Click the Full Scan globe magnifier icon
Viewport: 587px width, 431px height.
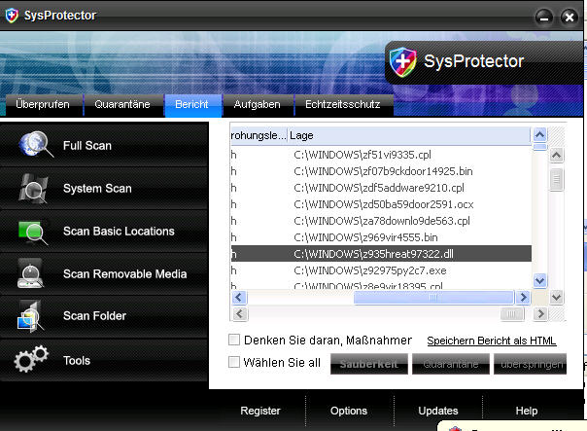coord(36,144)
